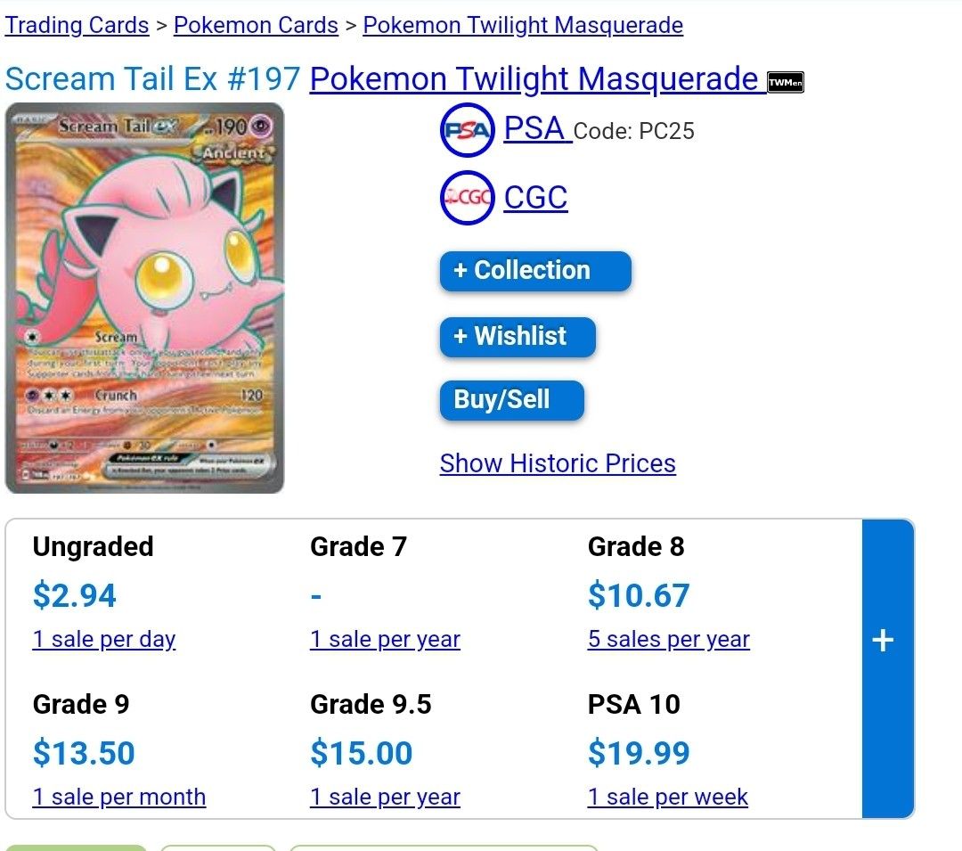Screen dimensions: 962x851
Task: Open Pokemon Twilight Masquerade breadcrumb link
Action: (x=523, y=25)
